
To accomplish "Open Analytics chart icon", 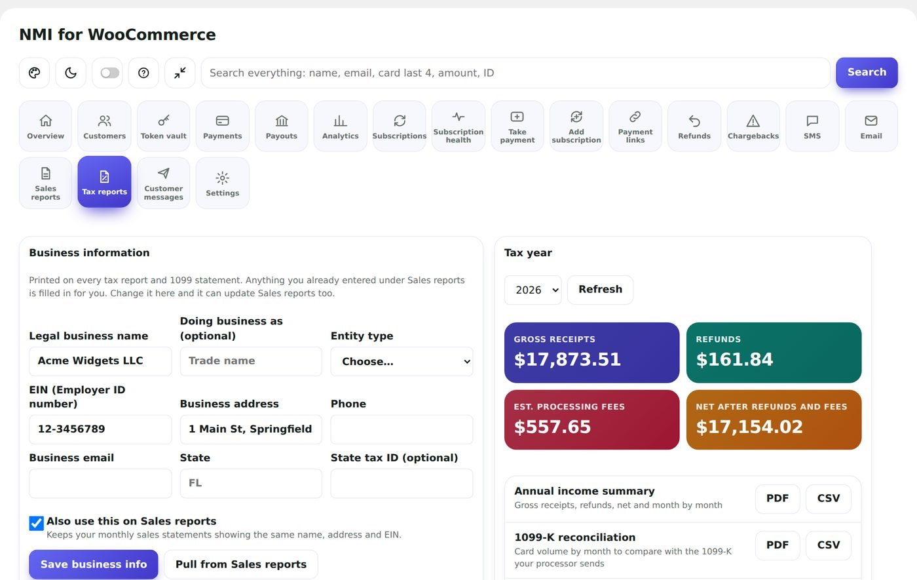I will (341, 126).
